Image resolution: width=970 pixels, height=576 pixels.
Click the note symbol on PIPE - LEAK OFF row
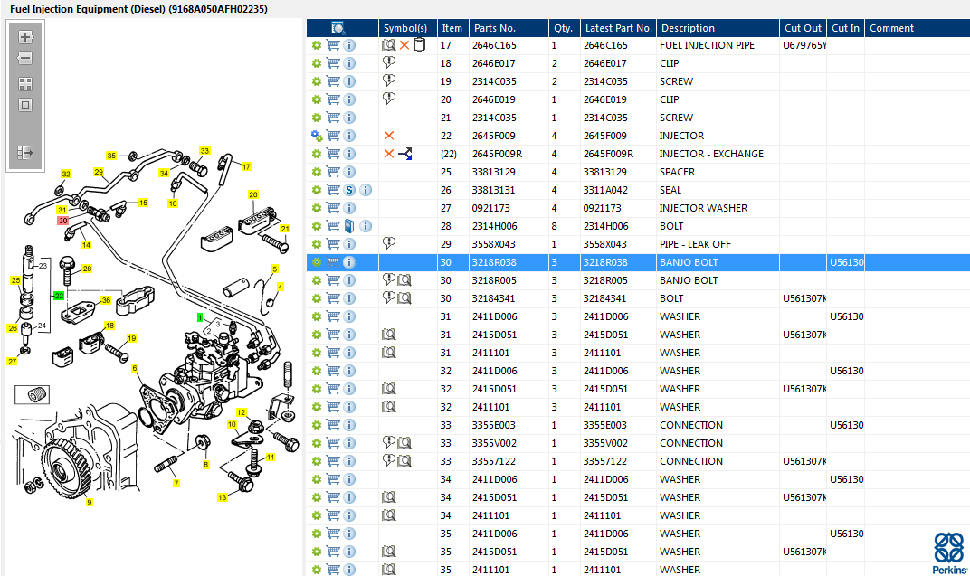388,243
